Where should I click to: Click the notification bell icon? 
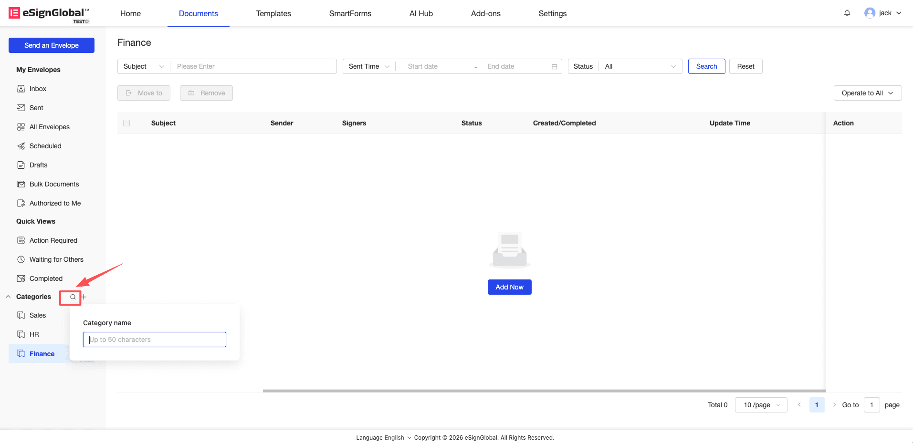847,13
